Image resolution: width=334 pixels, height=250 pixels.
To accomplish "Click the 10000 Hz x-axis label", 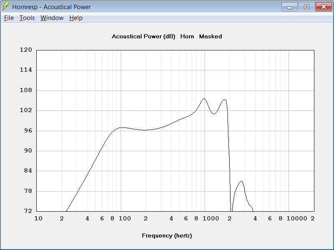I will (x=297, y=218).
